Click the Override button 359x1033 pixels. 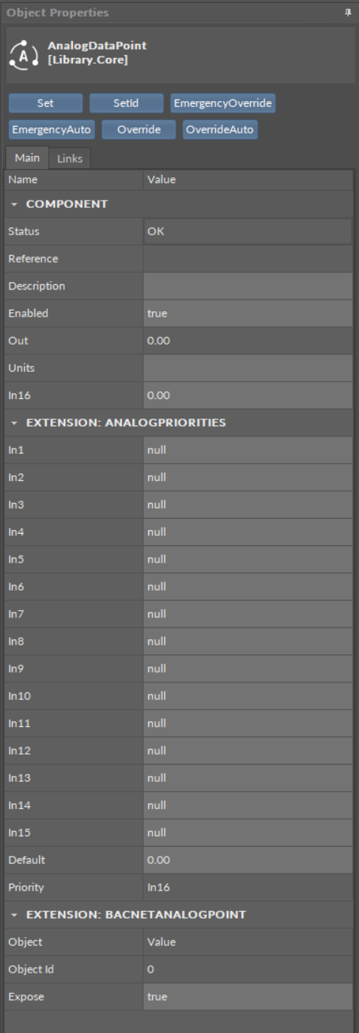[139, 130]
